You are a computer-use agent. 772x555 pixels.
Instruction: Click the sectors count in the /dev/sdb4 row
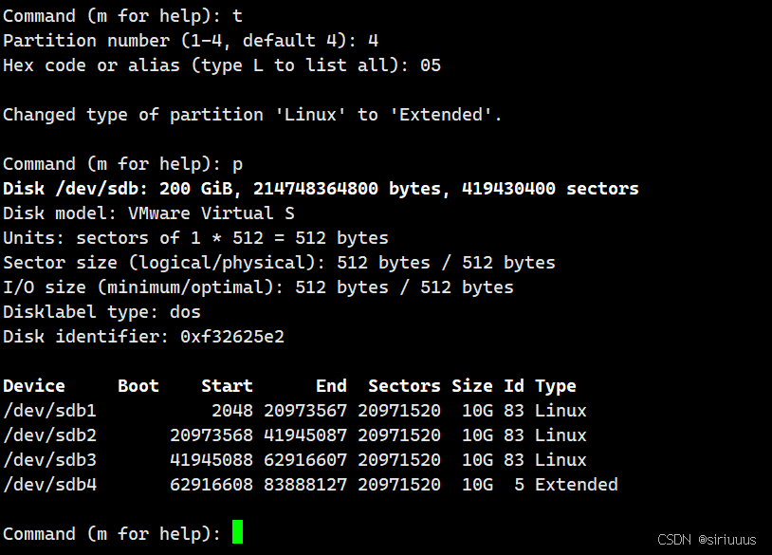[x=399, y=485]
